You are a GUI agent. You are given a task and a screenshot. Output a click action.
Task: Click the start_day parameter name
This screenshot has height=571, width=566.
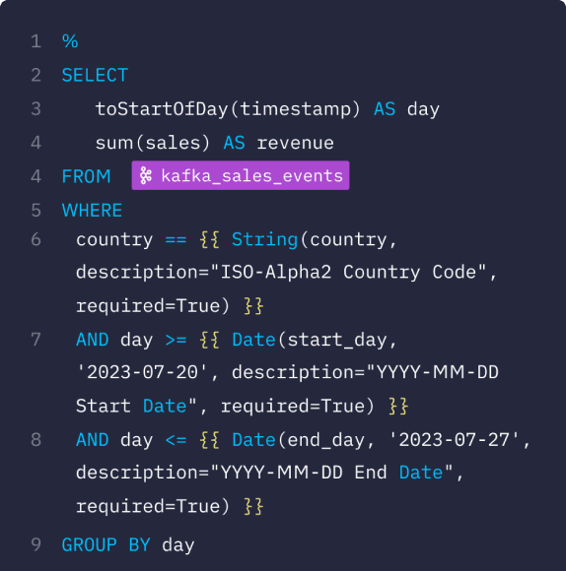(337, 340)
